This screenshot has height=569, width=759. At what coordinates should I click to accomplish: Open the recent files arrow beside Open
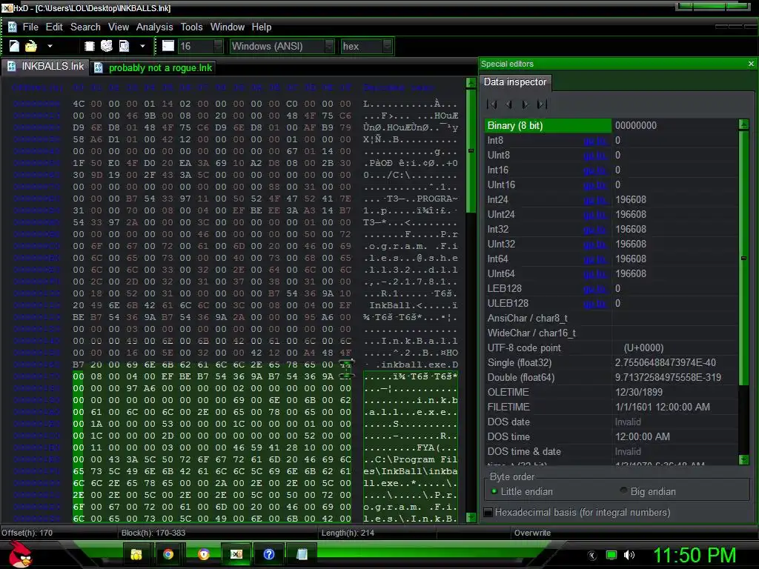coord(50,46)
